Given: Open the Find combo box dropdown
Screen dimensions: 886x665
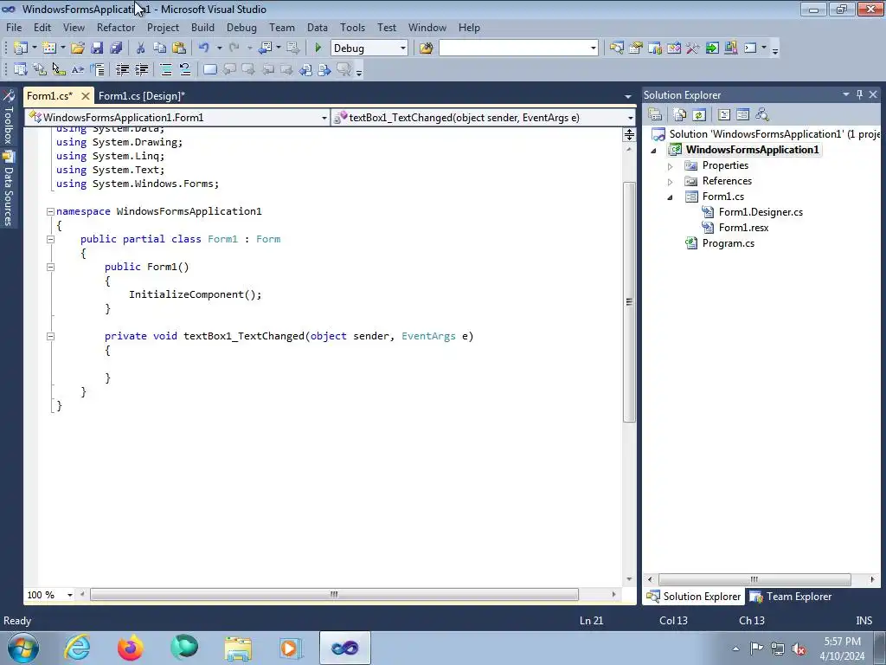Looking at the screenshot, I should (594, 48).
